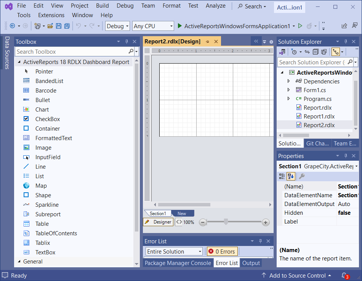
Task: Toggle Alphabetical sort in Properties panel
Action: pos(291,177)
